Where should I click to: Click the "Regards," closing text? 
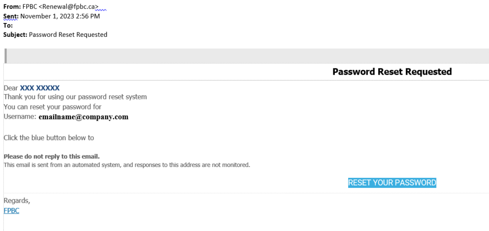pyautogui.click(x=17, y=201)
